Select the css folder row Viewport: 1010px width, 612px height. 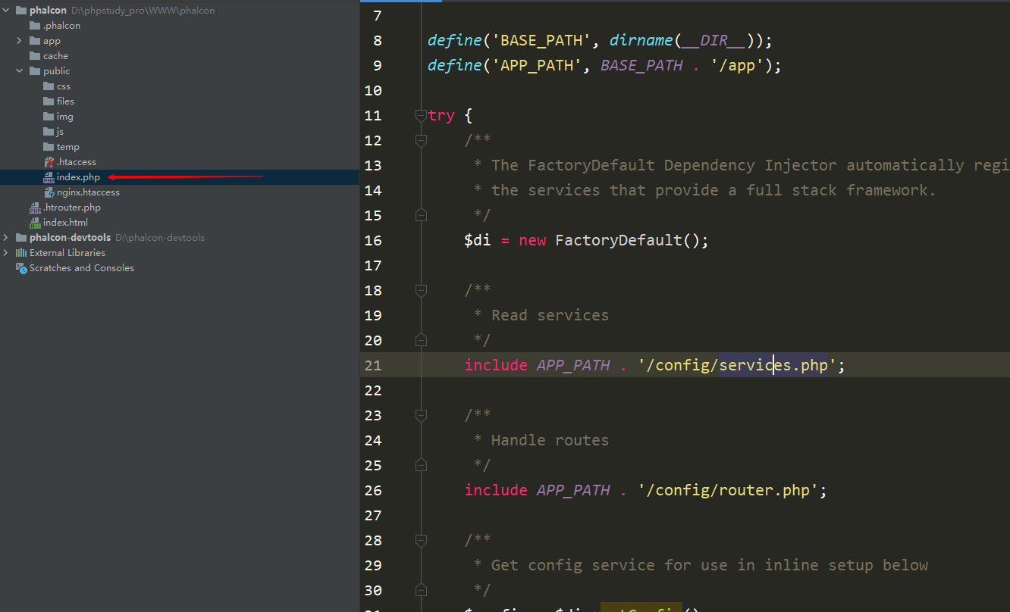[180, 86]
